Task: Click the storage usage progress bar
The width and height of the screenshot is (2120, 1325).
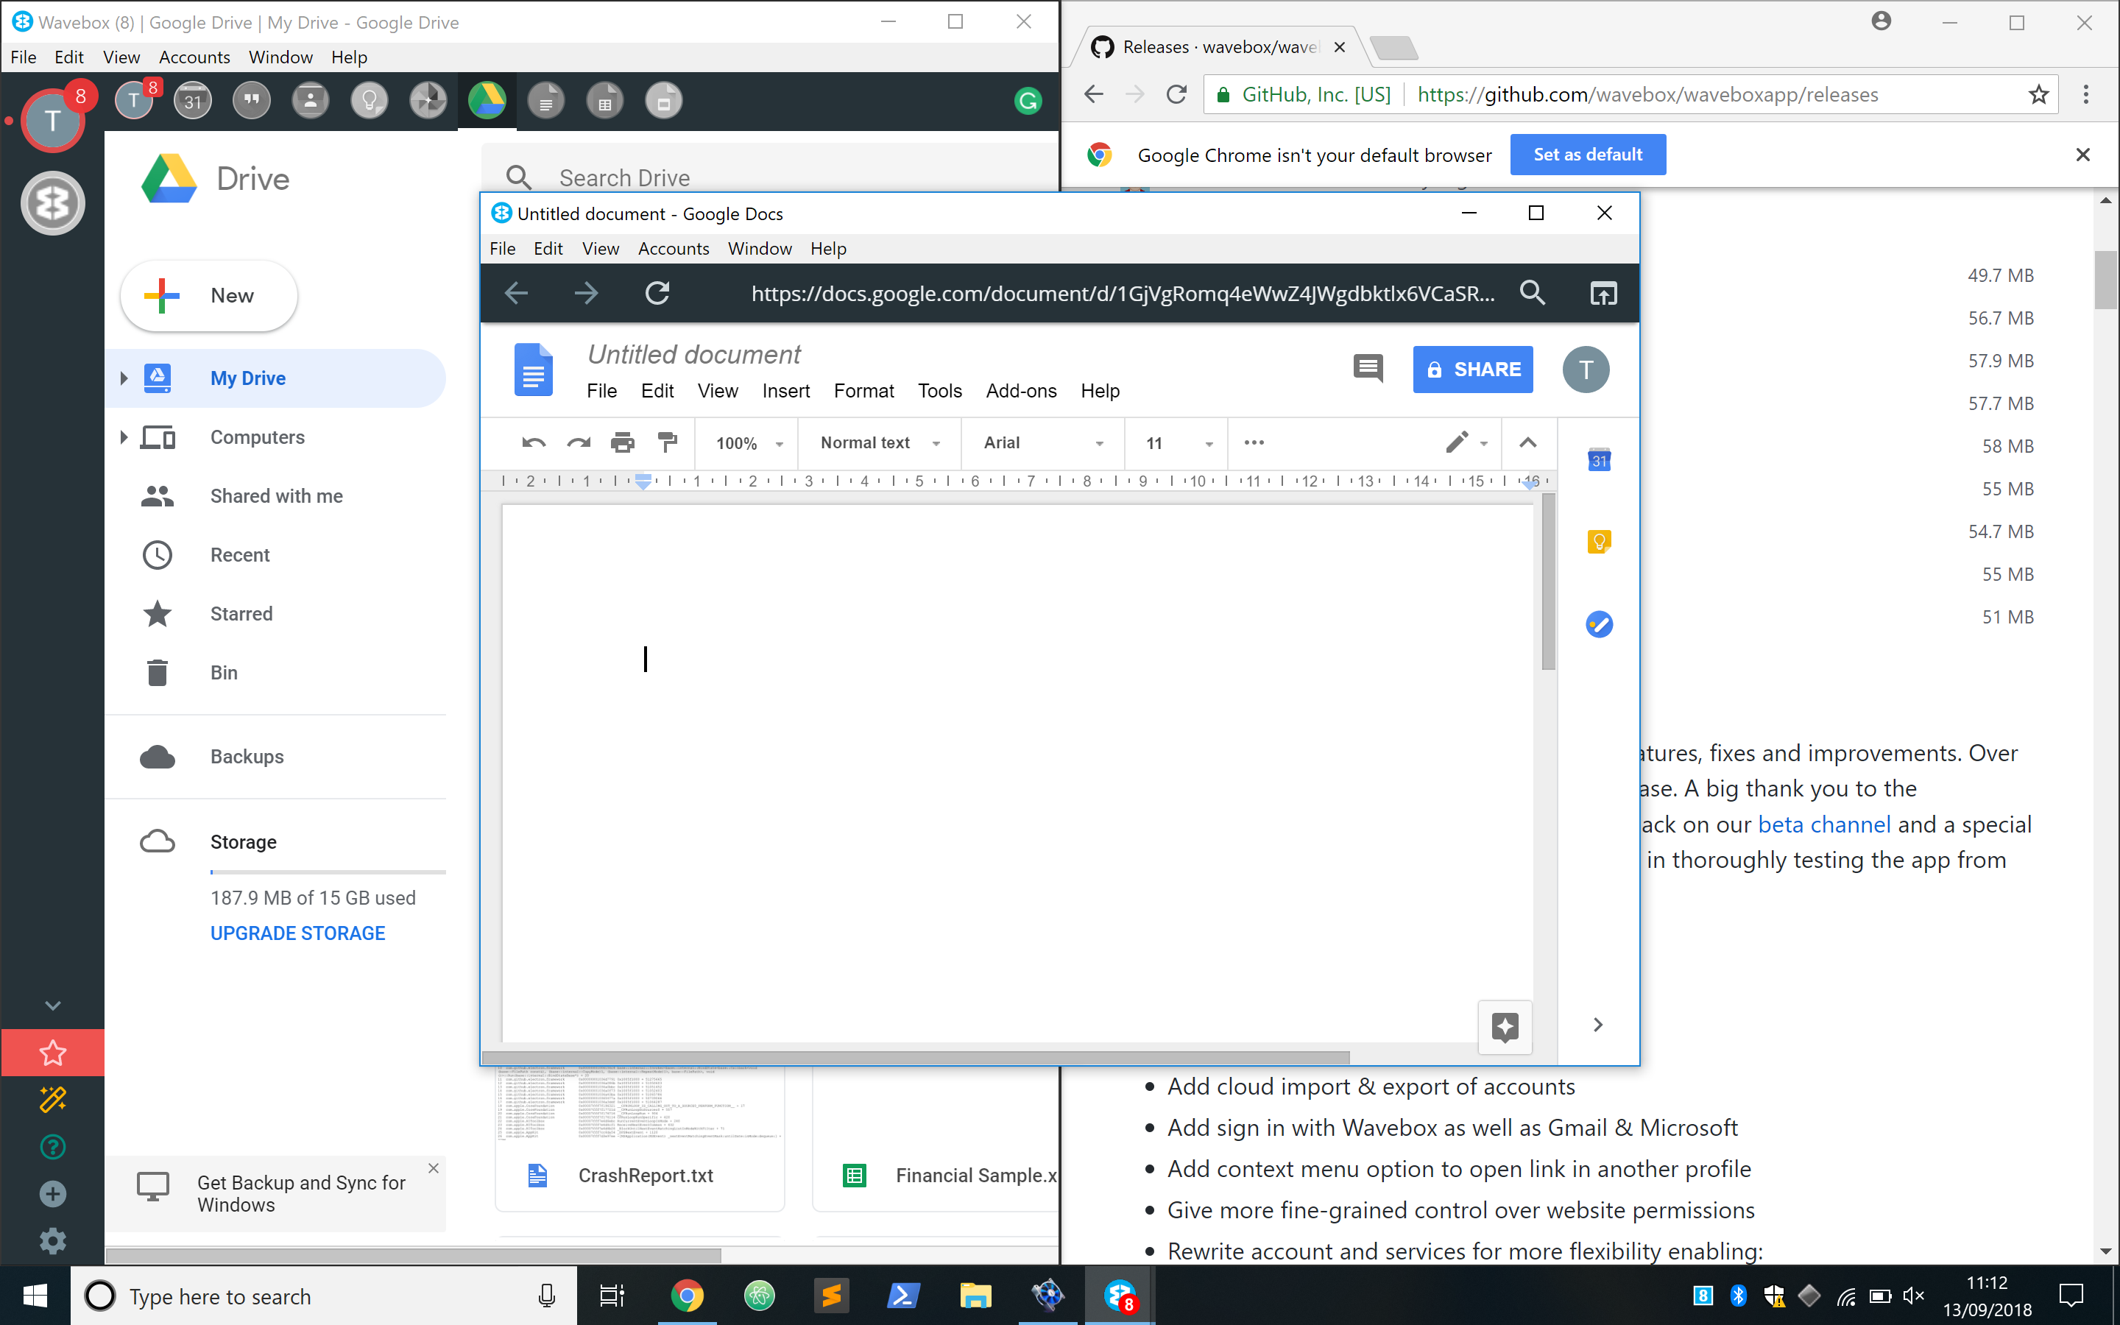Action: (x=328, y=871)
